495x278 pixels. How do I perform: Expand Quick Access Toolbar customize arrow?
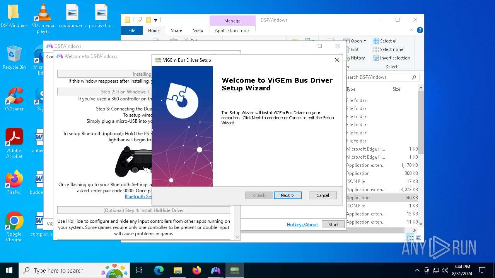click(156, 20)
